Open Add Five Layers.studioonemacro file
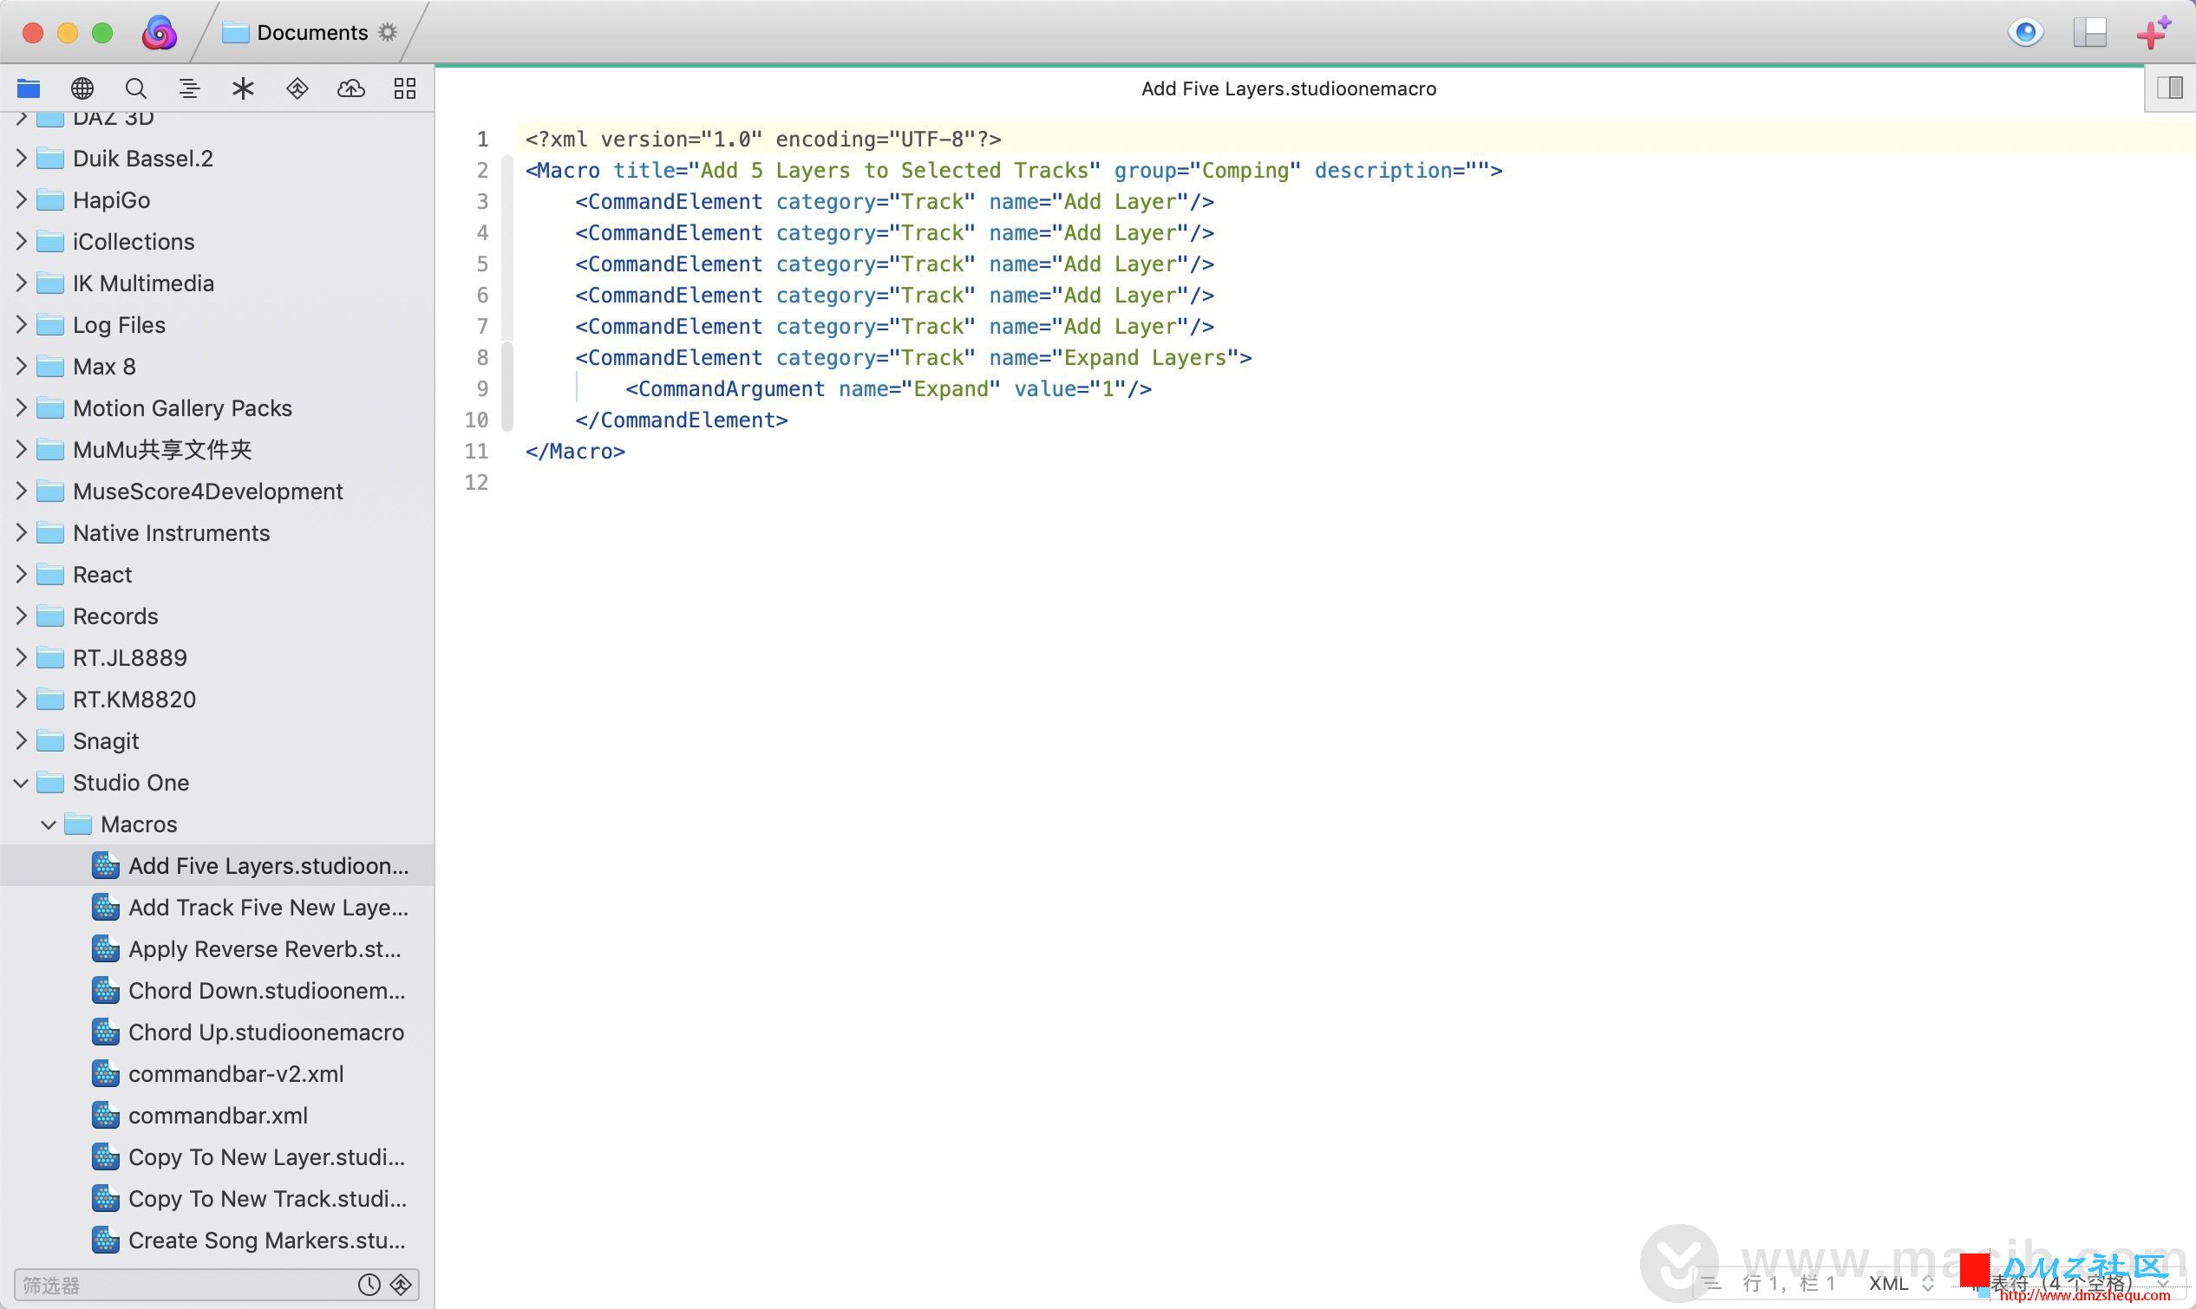This screenshot has height=1309, width=2196. 217,865
